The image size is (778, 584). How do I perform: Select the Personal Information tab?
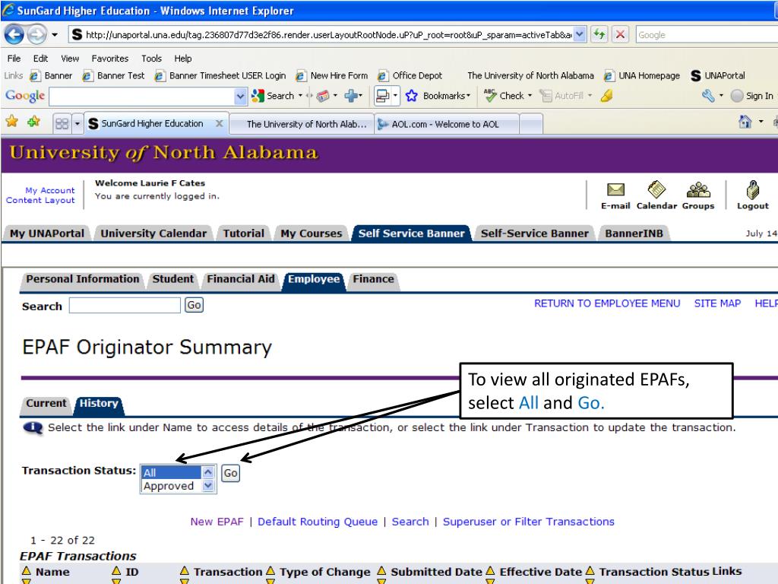click(82, 280)
